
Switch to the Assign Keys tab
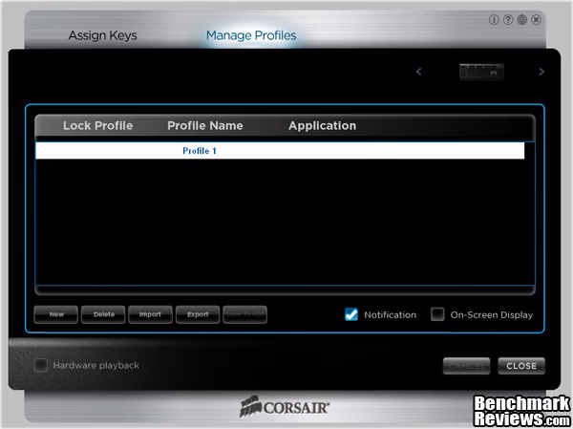click(x=103, y=35)
